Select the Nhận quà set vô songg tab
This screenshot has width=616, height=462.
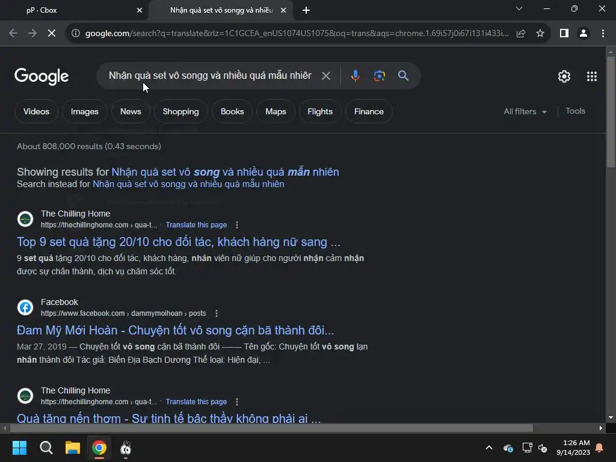pos(221,10)
